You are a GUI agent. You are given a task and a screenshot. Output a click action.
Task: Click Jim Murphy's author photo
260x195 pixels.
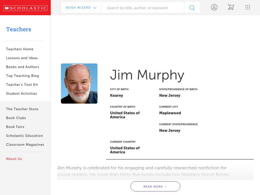[79, 83]
